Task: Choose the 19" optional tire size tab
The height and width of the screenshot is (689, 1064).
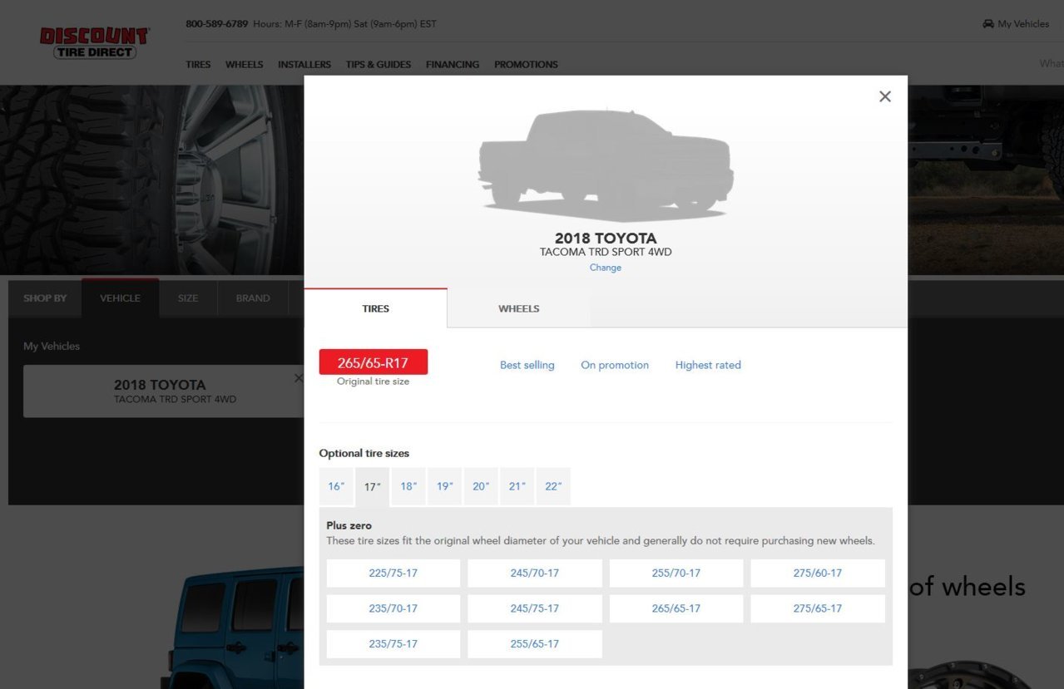Action: click(x=445, y=486)
